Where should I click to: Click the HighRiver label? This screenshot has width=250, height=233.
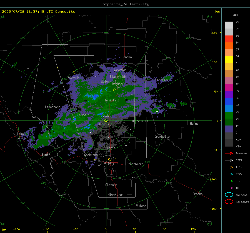(x=115, y=194)
